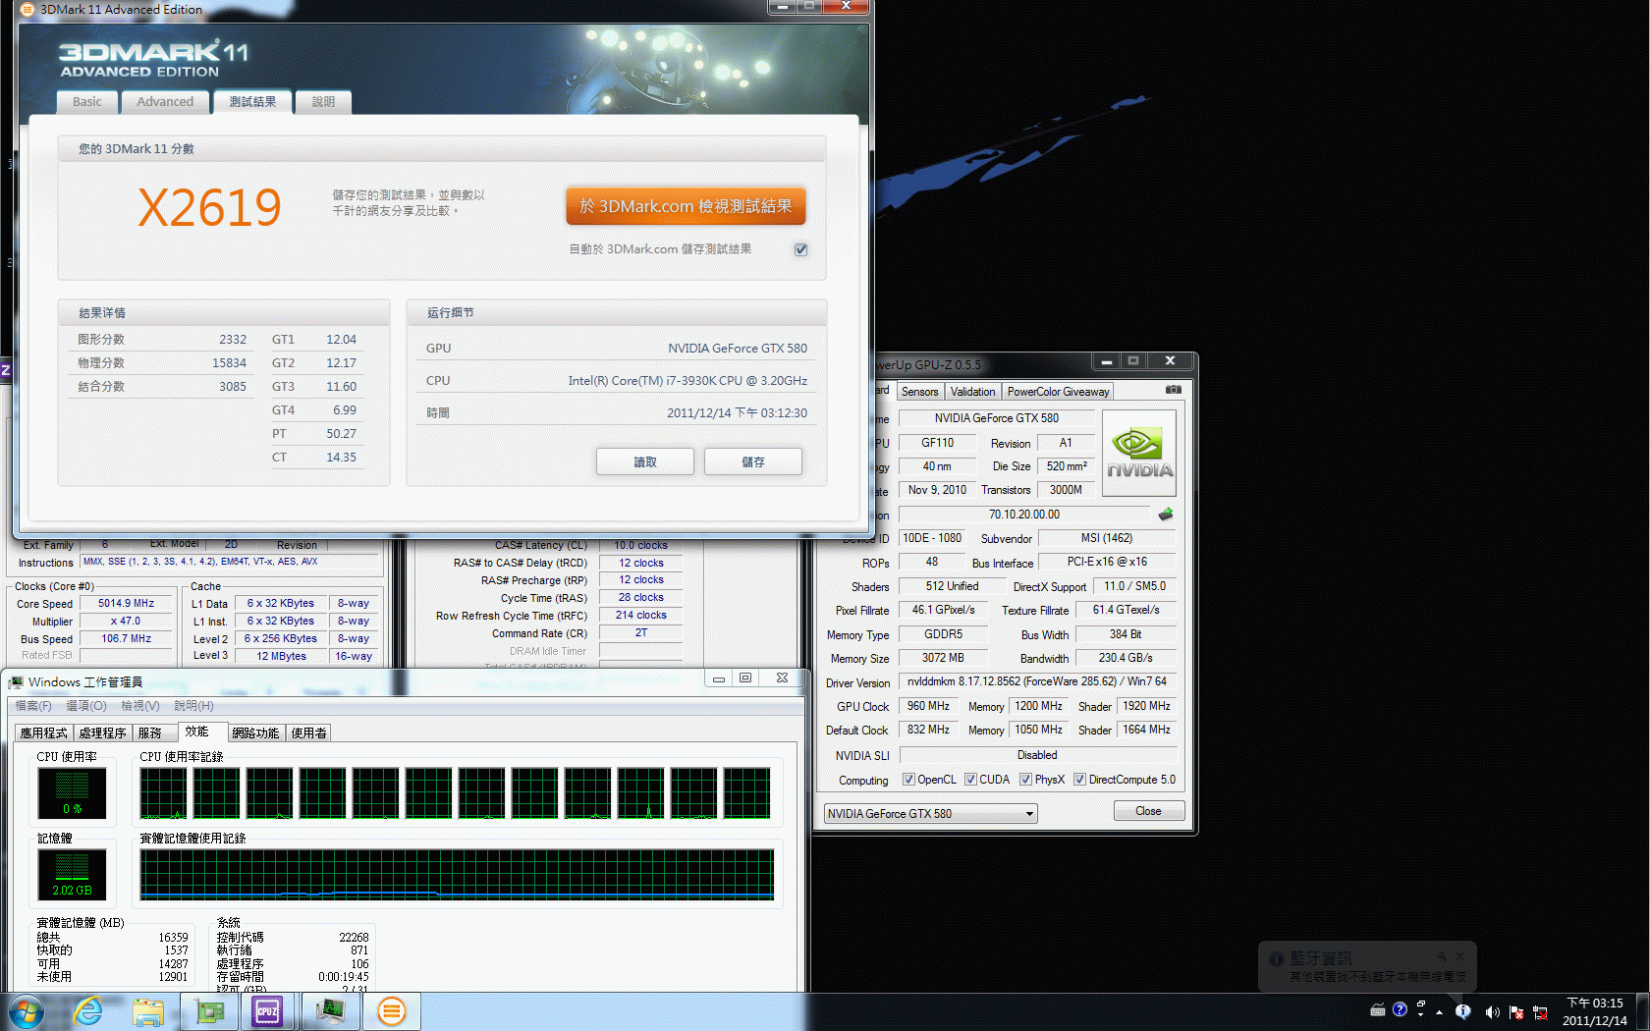This screenshot has height=1031, width=1650.
Task: Open the network status tray icon
Action: 1540,1011
